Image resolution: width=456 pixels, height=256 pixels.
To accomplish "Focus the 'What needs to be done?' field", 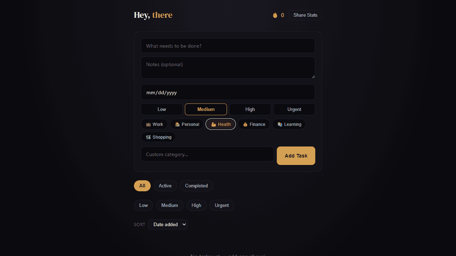I will (228, 46).
